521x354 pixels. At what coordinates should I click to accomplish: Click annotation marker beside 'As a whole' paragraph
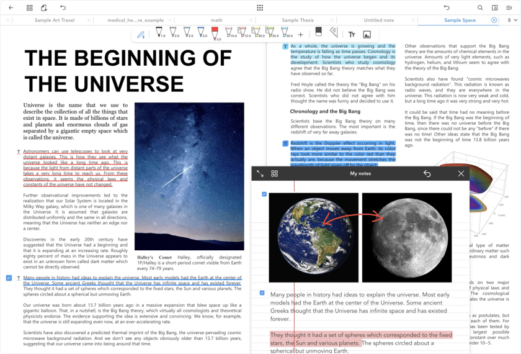point(285,47)
